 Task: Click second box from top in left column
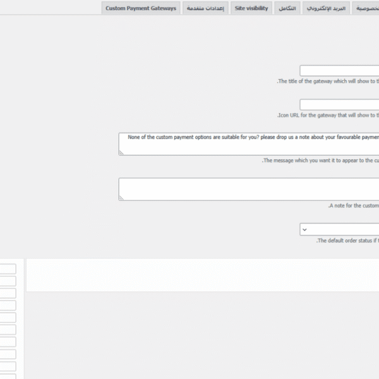point(8,281)
